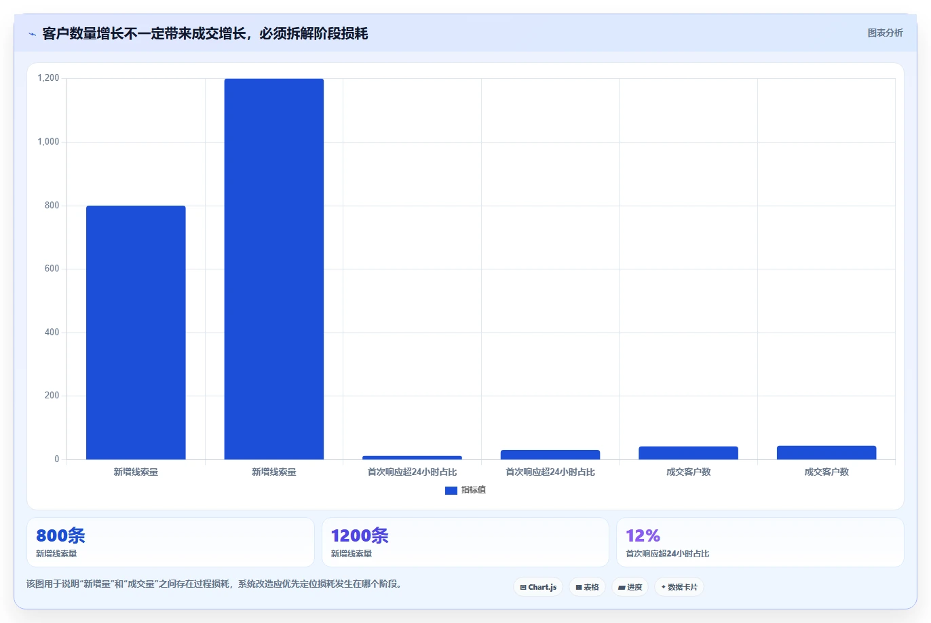The image size is (931, 623).
Task: Click the 600 y-axis label
Action: coord(52,269)
